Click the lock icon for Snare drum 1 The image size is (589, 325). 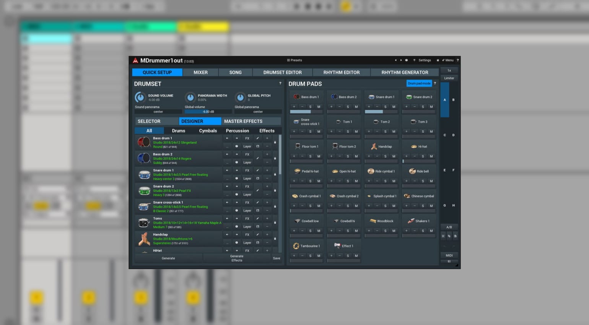pos(275,174)
